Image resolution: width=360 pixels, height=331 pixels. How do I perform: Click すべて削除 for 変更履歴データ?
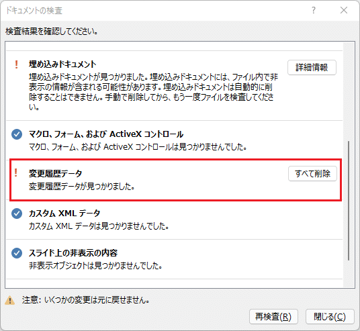point(312,173)
